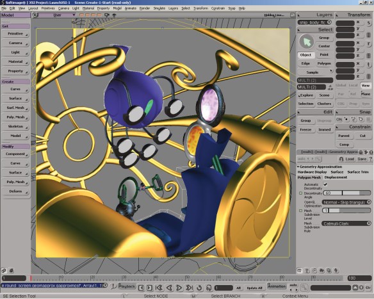This screenshot has width=374, height=299.
Task: Click the scale 's' transform icon
Action: coord(369,23)
